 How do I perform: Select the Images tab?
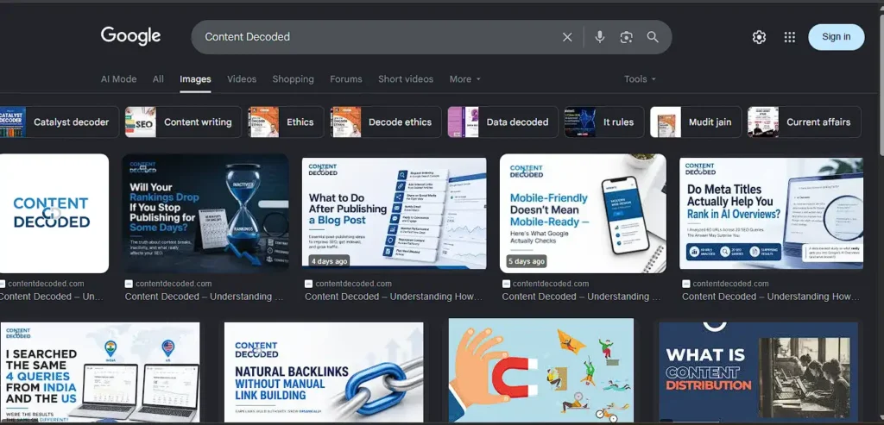tap(196, 79)
